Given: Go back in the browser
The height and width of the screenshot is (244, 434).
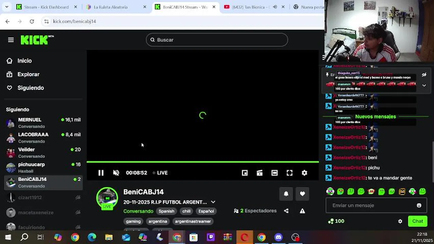Looking at the screenshot, I should pos(7,21).
